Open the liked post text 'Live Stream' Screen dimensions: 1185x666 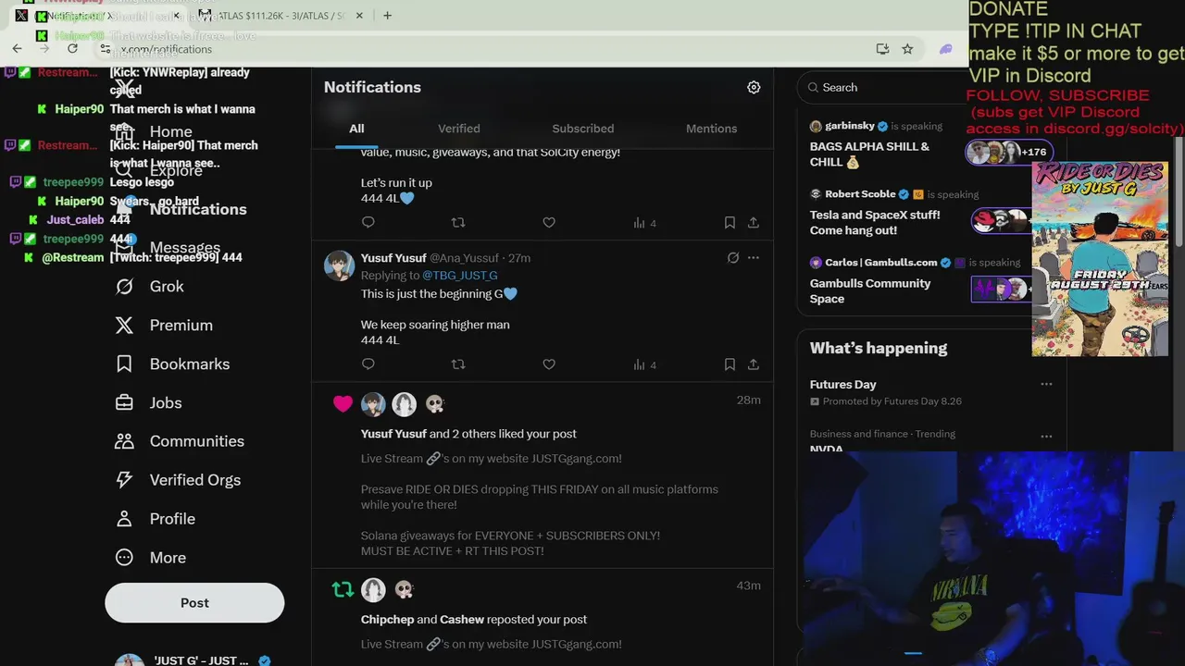[x=492, y=459]
